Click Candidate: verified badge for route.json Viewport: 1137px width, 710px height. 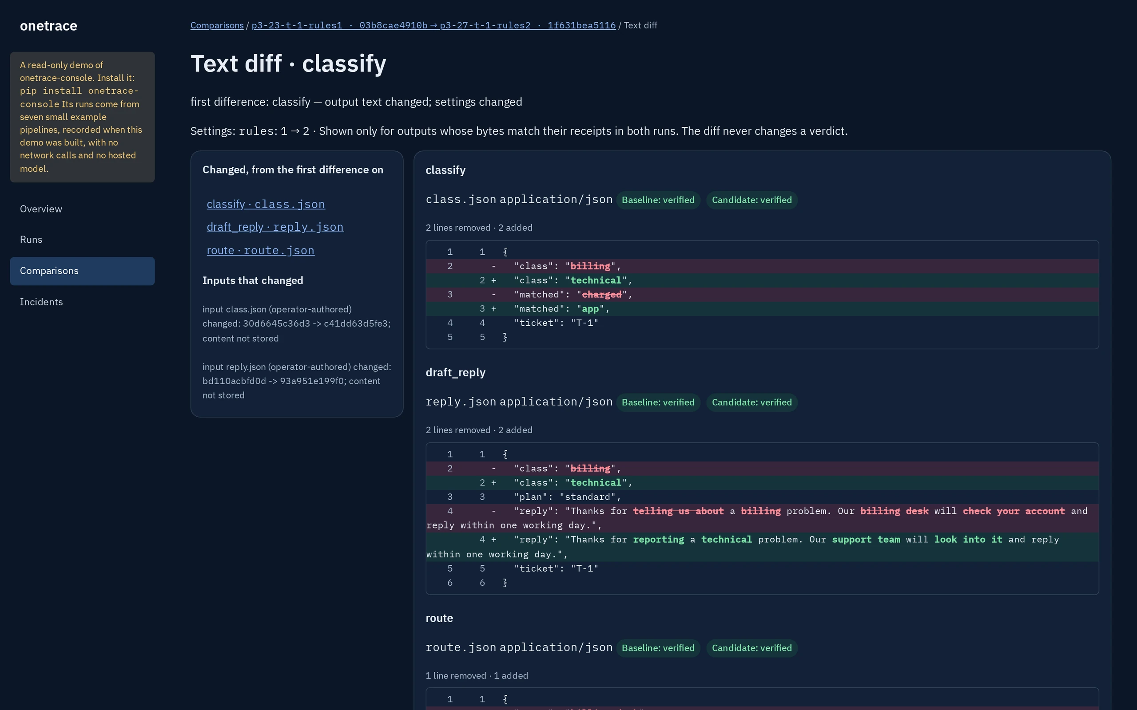pos(751,648)
